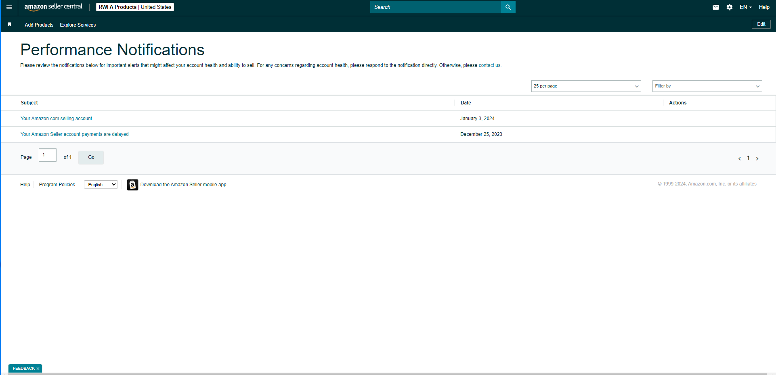This screenshot has height=375, width=776.
Task: Open Add Products menu item
Action: (39, 25)
